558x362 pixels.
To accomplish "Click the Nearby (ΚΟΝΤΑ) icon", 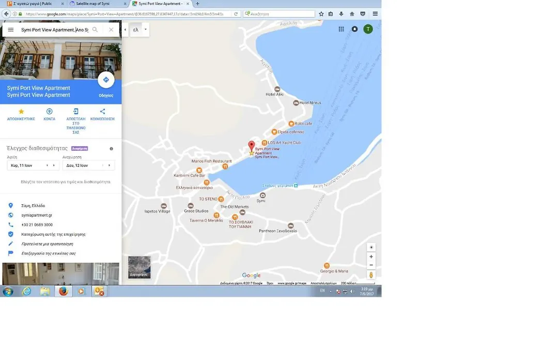I will coord(50,112).
